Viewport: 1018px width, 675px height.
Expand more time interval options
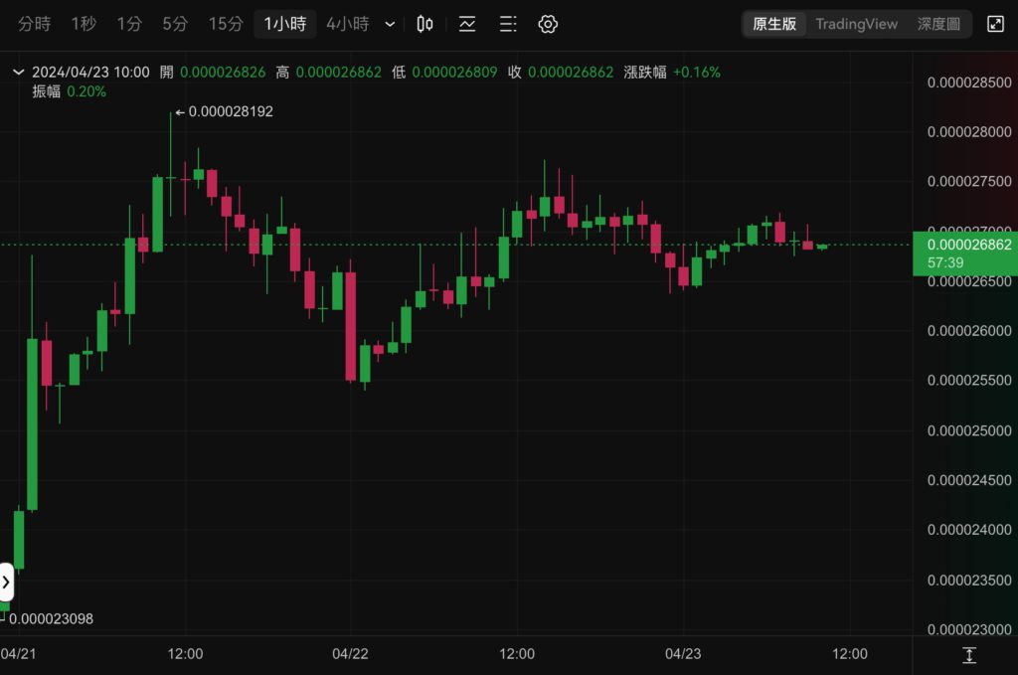pyautogui.click(x=390, y=24)
